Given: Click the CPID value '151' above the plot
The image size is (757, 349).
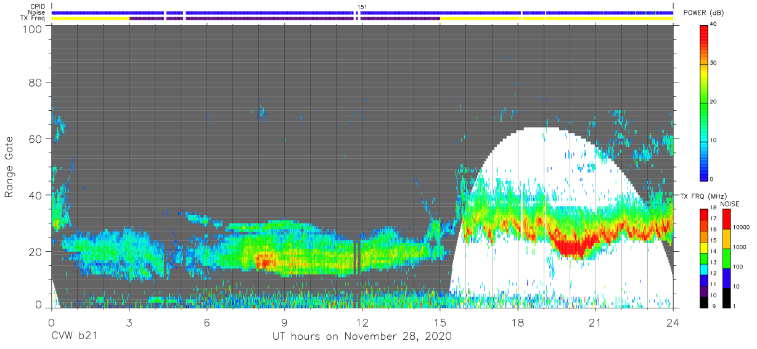Looking at the screenshot, I should [362, 7].
